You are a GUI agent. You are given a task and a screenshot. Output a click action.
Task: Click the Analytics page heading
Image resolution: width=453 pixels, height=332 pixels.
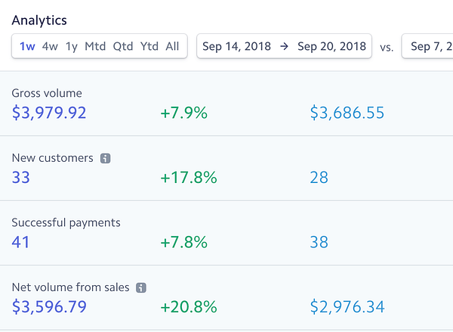39,20
